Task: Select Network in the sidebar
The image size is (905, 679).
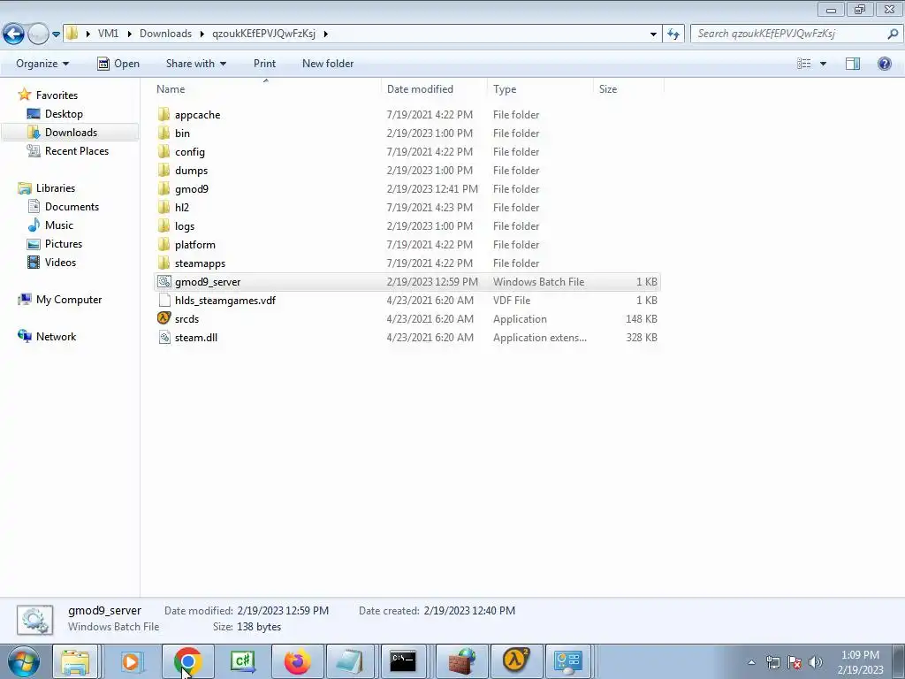Action: click(56, 337)
